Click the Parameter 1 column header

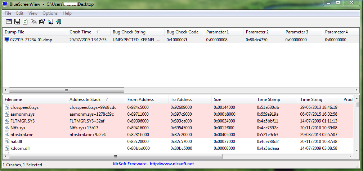[224, 32]
